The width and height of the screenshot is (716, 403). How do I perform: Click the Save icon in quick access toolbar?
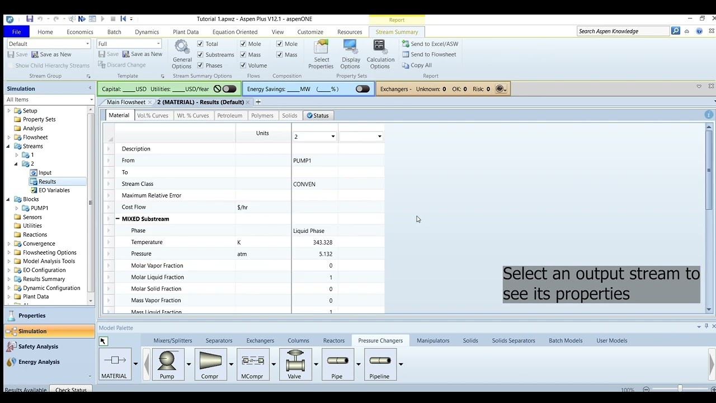(x=30, y=19)
